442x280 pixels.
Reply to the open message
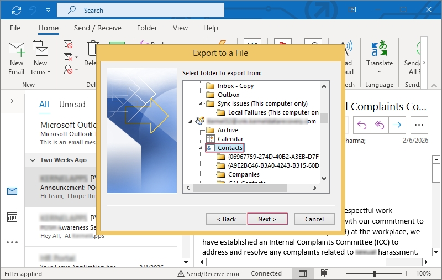pyautogui.click(x=362, y=125)
